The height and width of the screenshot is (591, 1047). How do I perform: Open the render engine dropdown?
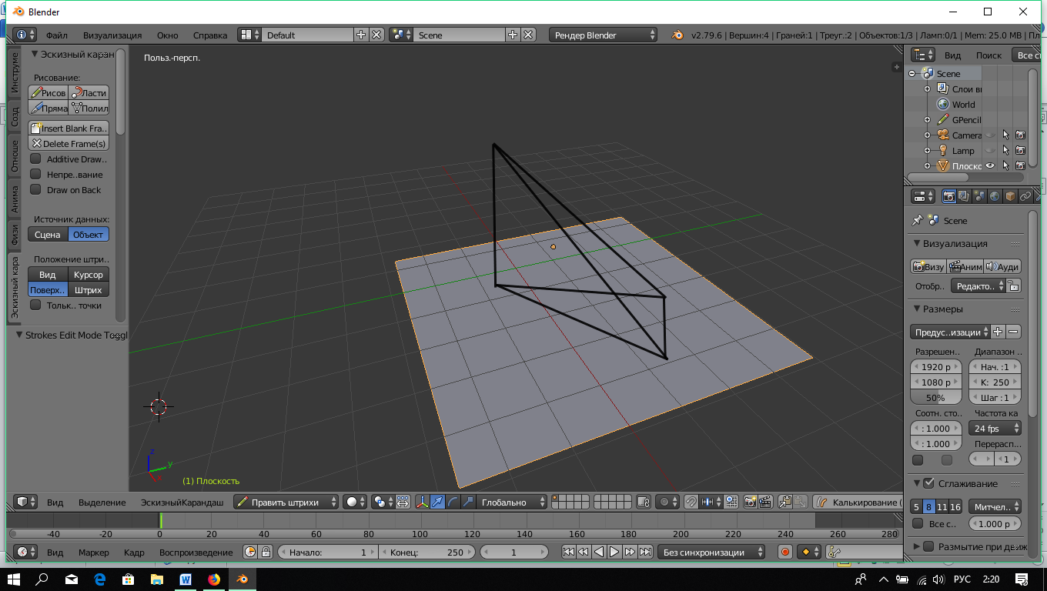pyautogui.click(x=604, y=35)
